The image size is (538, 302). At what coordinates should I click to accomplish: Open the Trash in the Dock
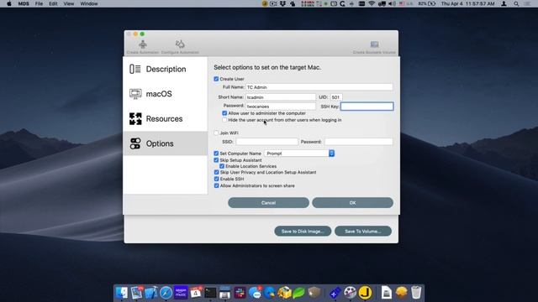point(416,293)
